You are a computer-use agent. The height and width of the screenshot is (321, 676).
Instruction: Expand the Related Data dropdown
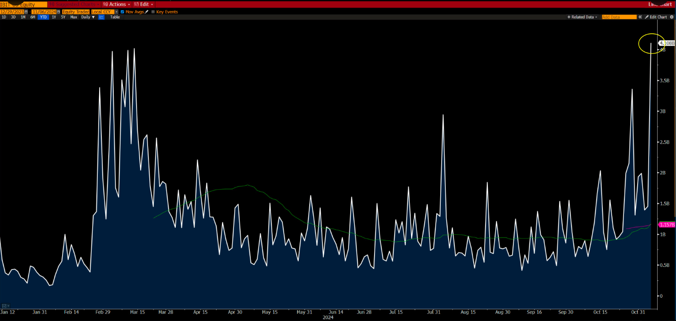[x=582, y=17]
